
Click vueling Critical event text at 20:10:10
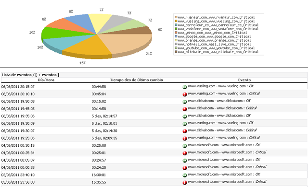(224, 93)
